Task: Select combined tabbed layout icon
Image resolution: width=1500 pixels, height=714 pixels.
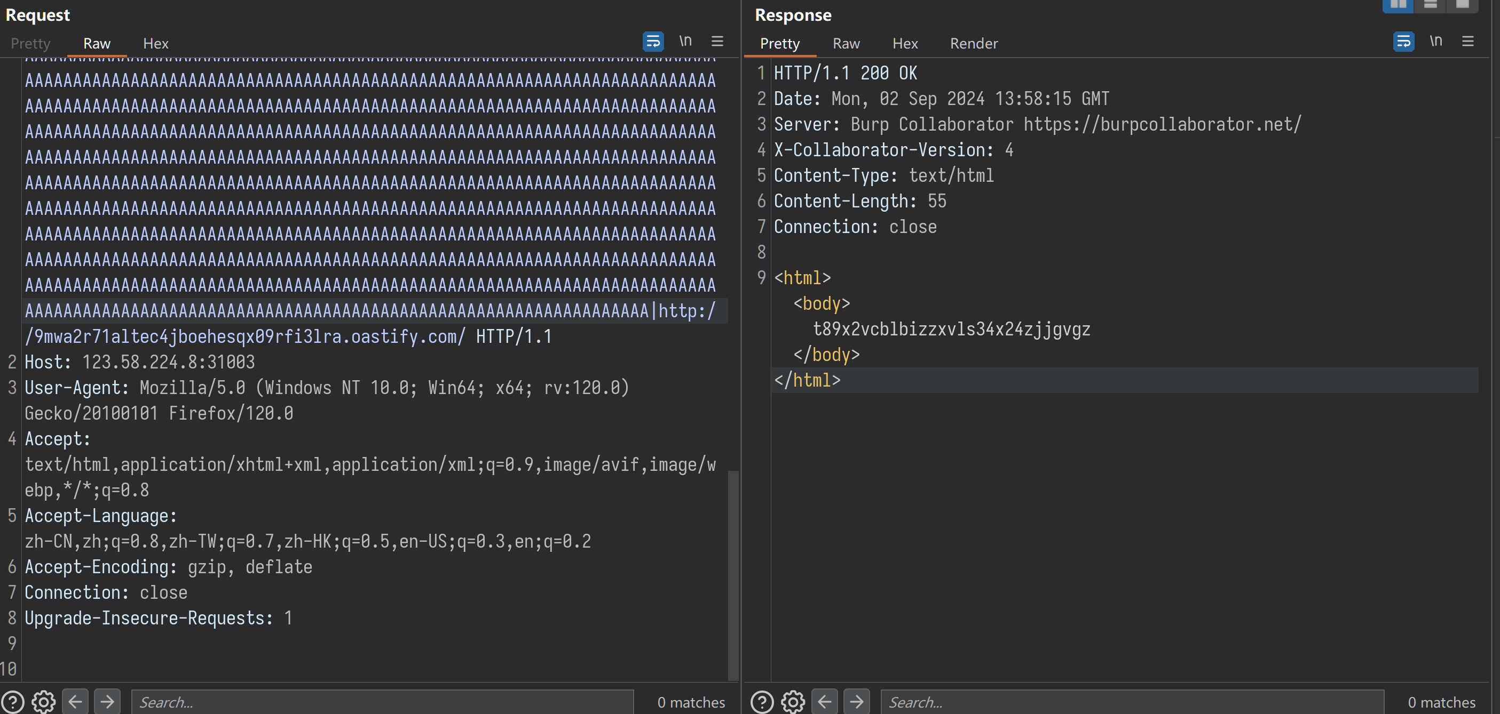Action: point(1462,5)
